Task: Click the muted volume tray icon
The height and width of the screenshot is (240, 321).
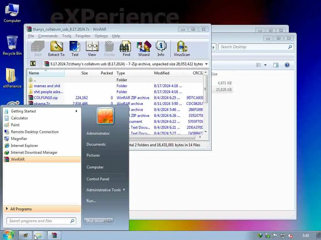Action: [x=290, y=236]
